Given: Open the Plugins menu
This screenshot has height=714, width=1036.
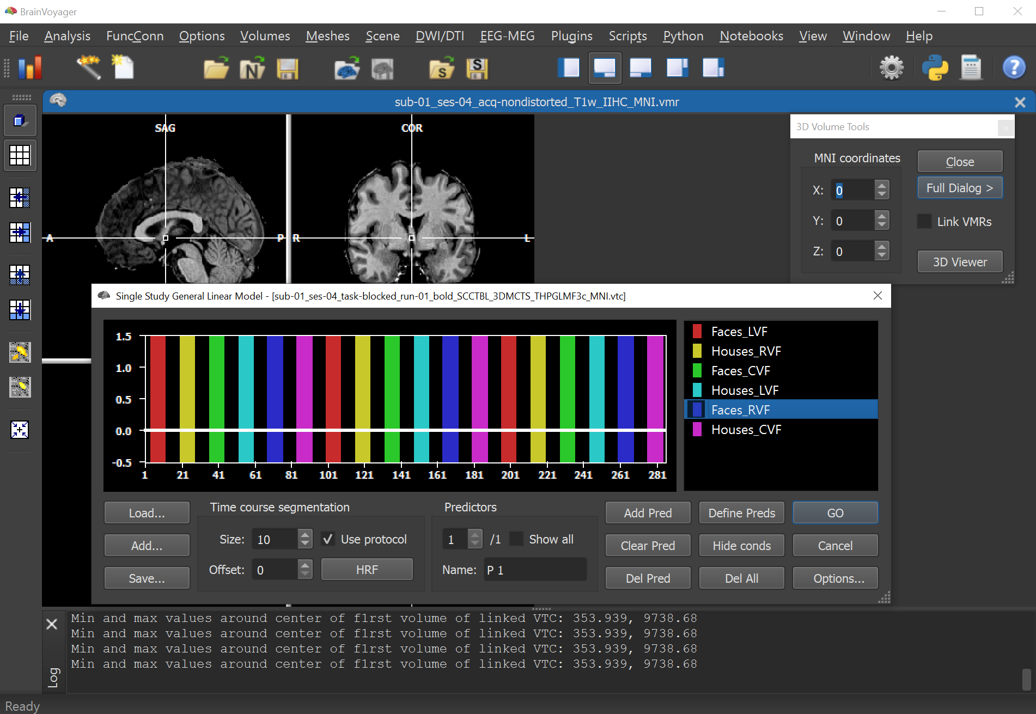Looking at the screenshot, I should [x=571, y=36].
